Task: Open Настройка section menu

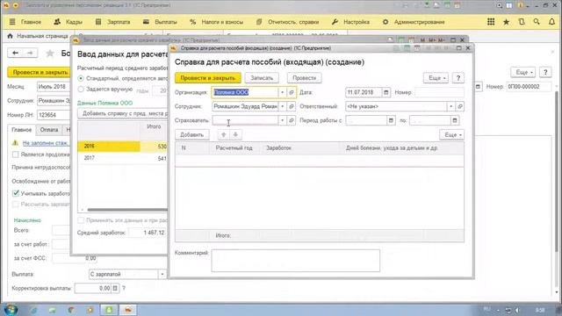Action: click(350, 22)
